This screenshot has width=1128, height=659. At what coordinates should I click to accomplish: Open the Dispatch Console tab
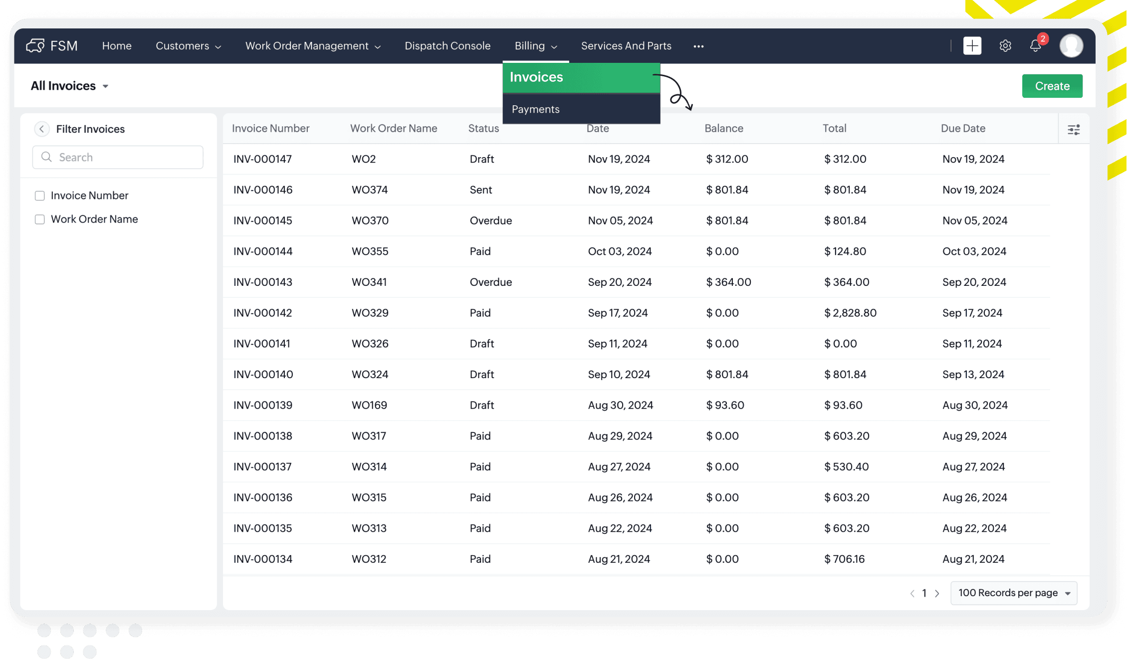coord(448,46)
